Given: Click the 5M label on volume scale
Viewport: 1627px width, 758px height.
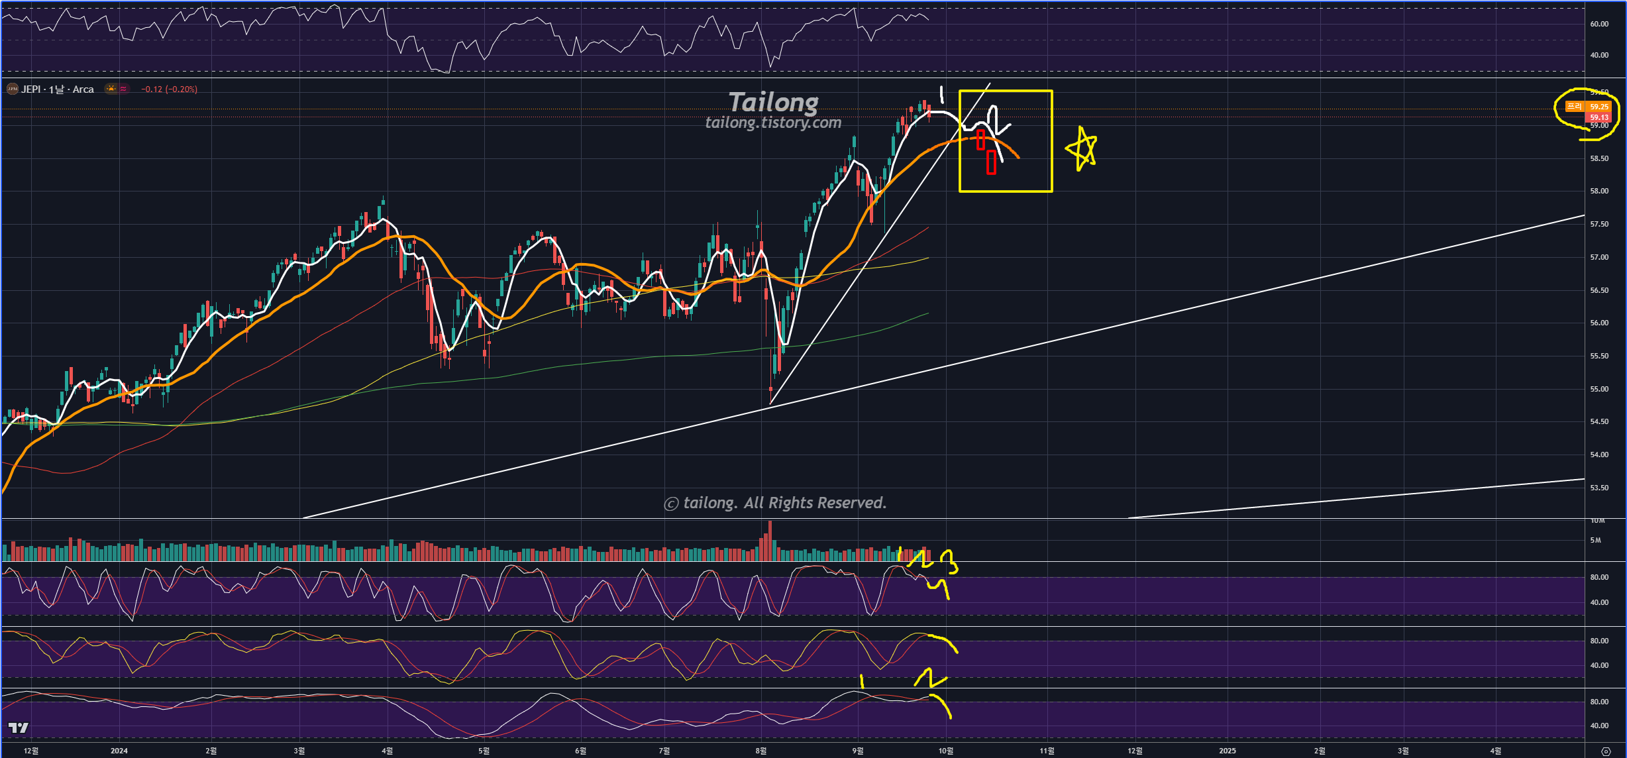Looking at the screenshot, I should (1596, 540).
